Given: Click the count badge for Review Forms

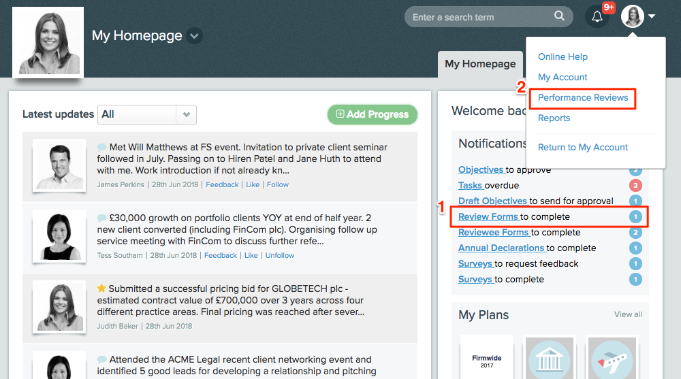Looking at the screenshot, I should tap(635, 216).
